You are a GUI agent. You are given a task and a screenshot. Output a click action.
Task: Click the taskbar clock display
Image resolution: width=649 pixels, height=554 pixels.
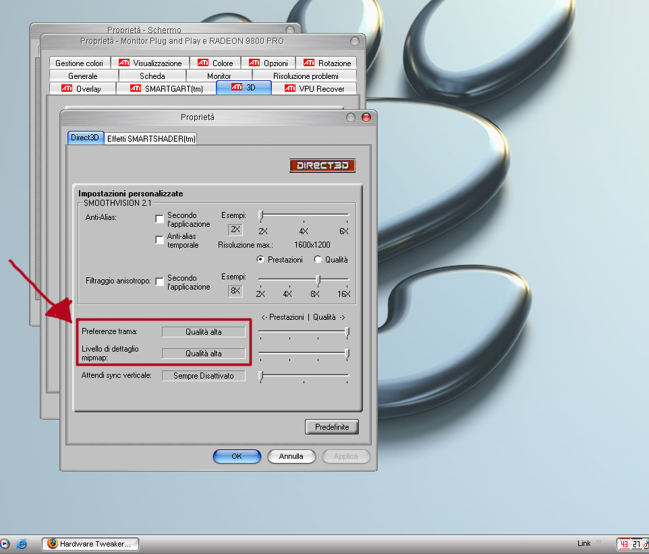pyautogui.click(x=632, y=544)
